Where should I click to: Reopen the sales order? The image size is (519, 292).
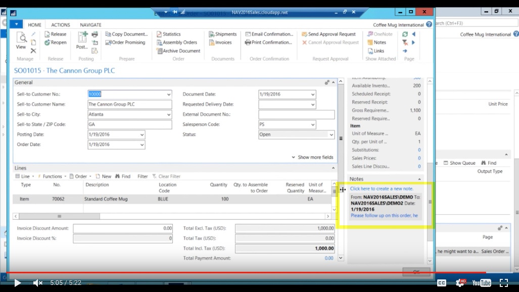tap(55, 42)
